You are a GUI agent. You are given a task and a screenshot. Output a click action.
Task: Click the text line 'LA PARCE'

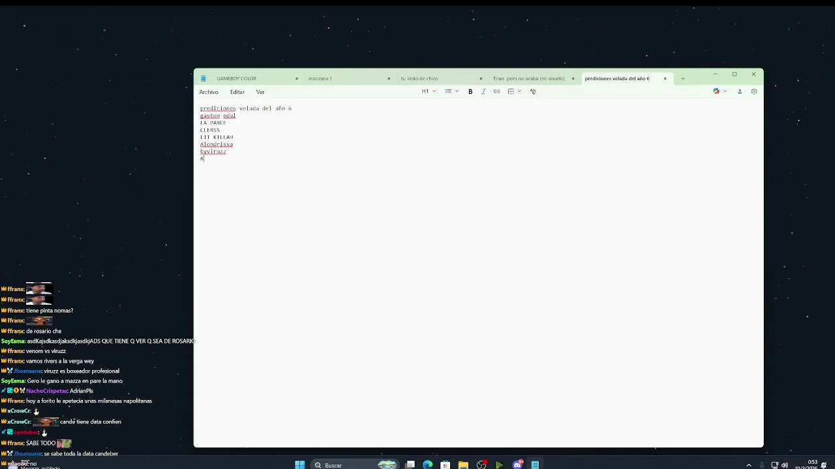(x=213, y=123)
